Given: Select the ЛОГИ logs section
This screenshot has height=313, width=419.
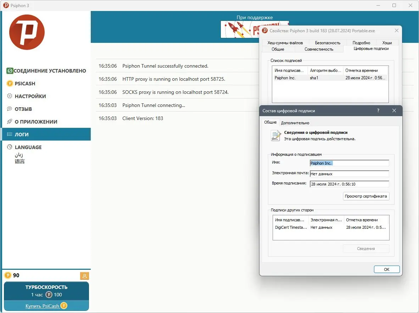Looking at the screenshot, I should coord(46,134).
